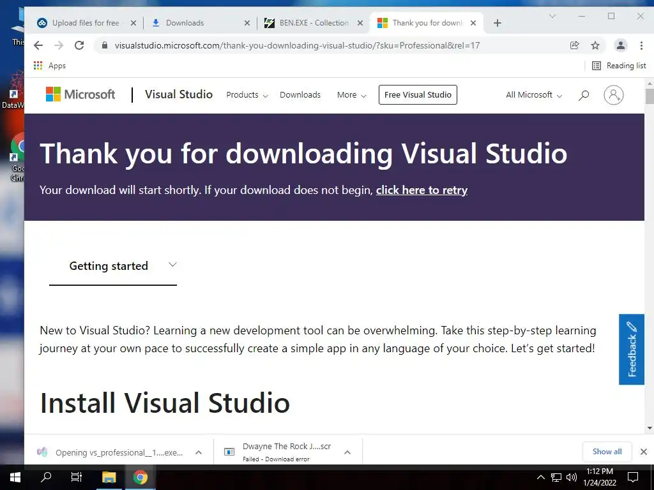Open site search magnifier
Viewport: 654px width, 490px height.
coord(584,95)
